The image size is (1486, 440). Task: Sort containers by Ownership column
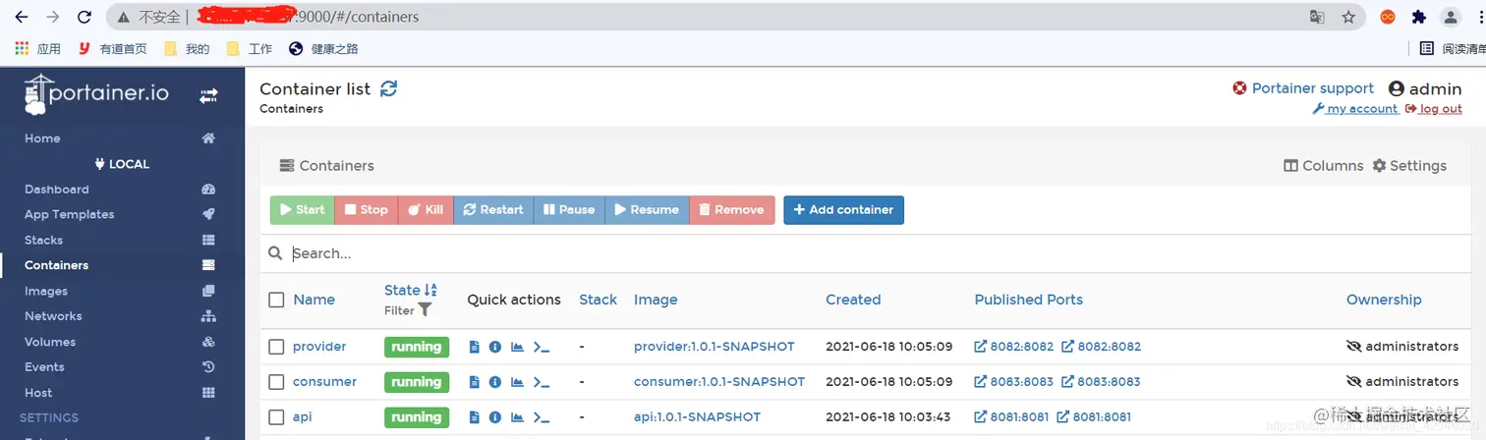(x=1384, y=300)
